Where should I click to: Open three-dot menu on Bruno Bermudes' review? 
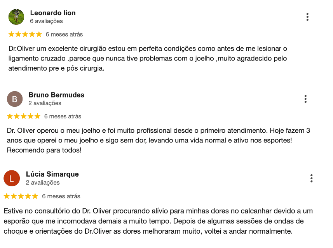tap(305, 99)
